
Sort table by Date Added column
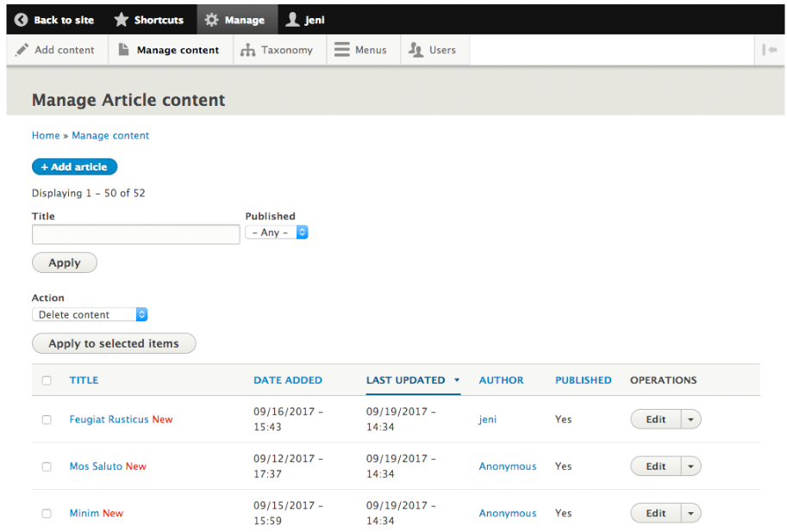click(288, 380)
